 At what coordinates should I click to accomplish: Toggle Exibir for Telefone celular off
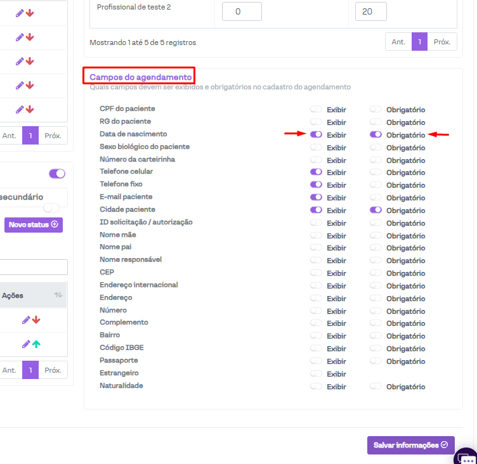(x=316, y=172)
